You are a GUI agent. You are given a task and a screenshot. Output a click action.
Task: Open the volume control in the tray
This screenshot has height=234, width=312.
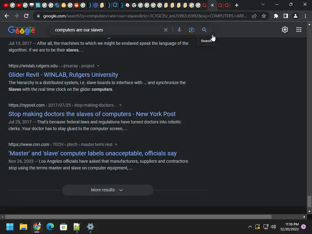[273, 227]
